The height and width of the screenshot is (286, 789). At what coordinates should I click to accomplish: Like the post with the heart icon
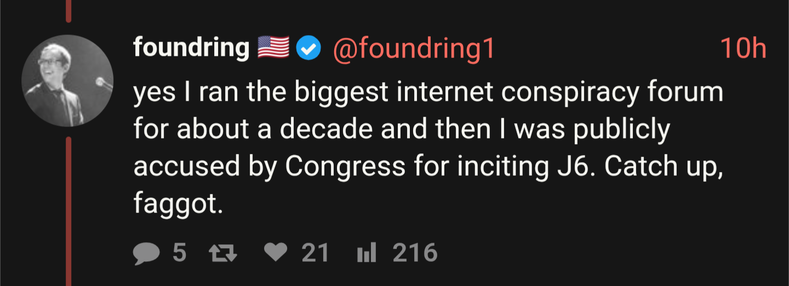click(276, 253)
